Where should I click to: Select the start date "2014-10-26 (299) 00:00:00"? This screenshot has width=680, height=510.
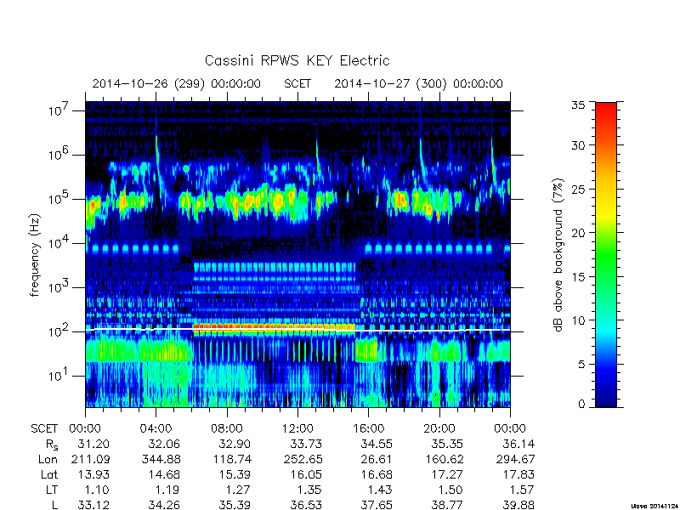pos(177,83)
